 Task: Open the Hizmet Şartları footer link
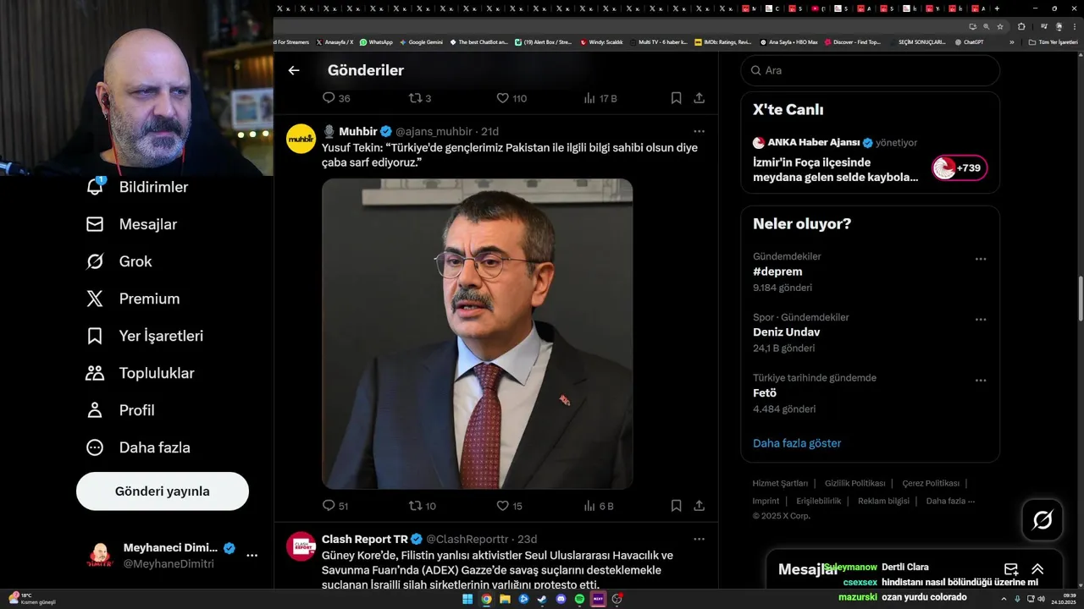coord(780,483)
